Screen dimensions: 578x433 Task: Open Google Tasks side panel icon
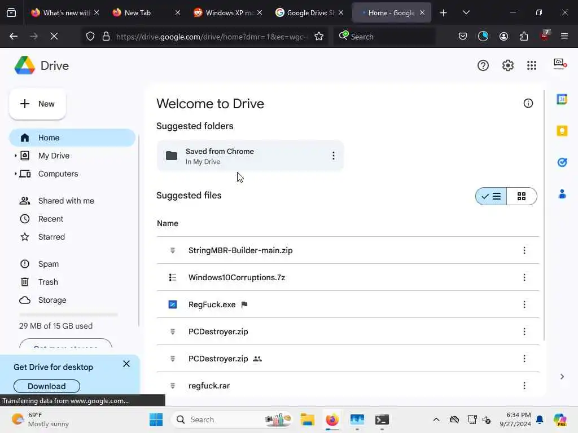point(562,162)
